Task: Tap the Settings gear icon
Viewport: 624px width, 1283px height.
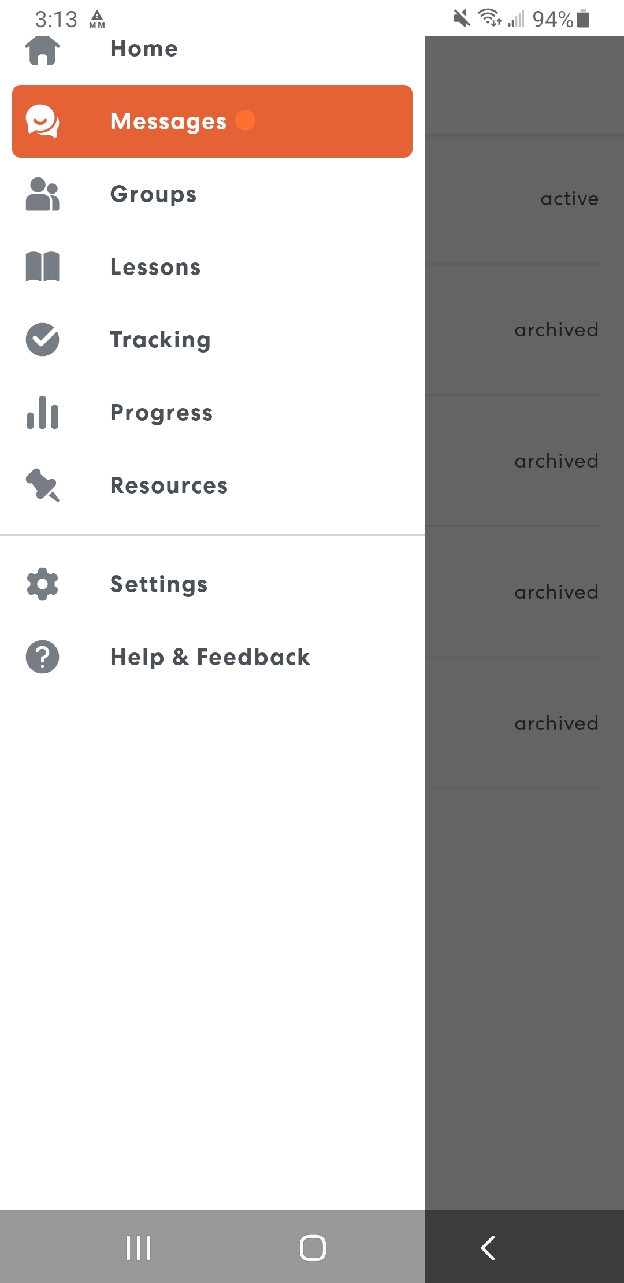Action: click(x=42, y=584)
